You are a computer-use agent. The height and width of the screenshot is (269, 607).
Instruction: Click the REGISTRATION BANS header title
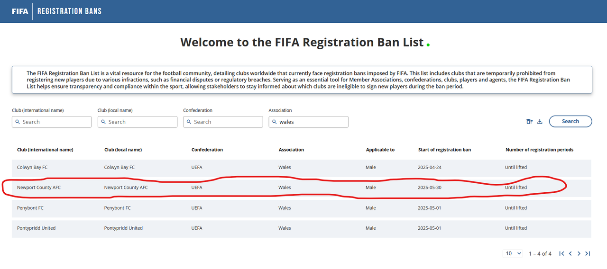click(x=70, y=11)
